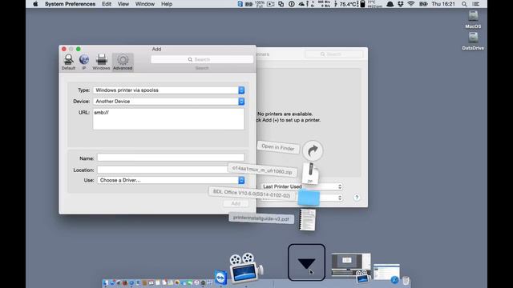Click the cloud sync menu bar icon

click(301, 4)
